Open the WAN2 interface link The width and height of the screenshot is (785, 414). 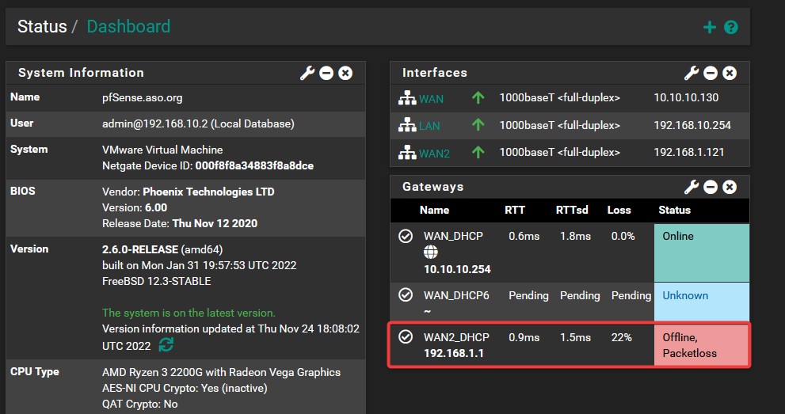click(x=434, y=153)
